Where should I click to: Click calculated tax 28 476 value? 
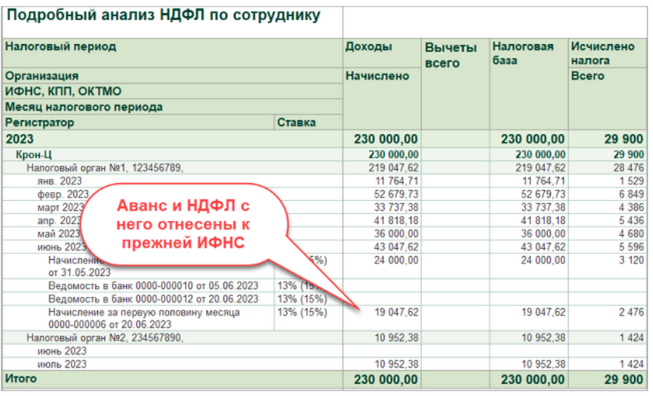tap(628, 168)
